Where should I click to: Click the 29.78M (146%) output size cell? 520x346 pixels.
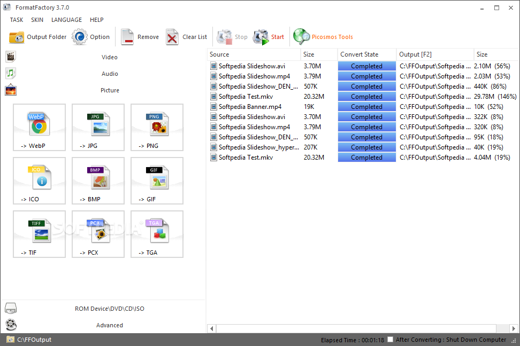(x=495, y=96)
